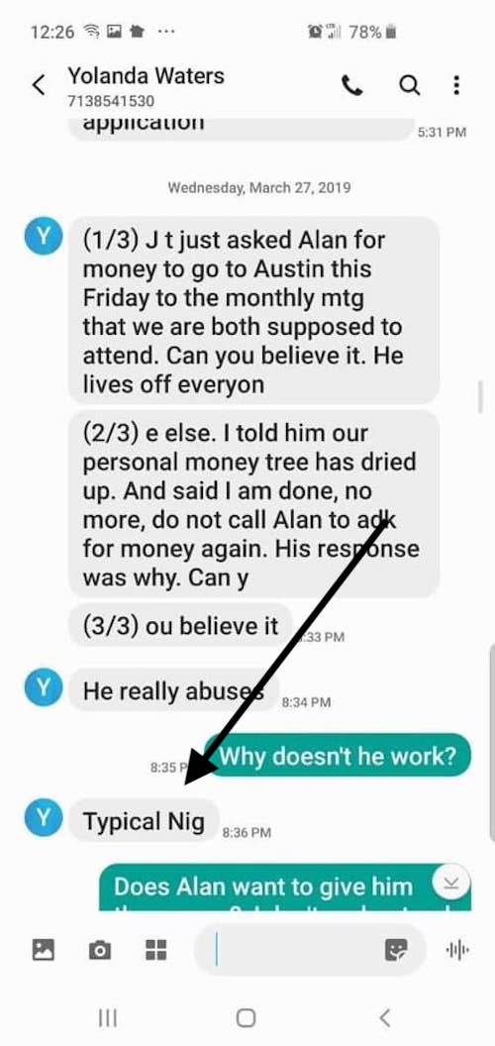The width and height of the screenshot is (495, 1046).
Task: Launch the camera icon in the compose bar
Action: 100,949
